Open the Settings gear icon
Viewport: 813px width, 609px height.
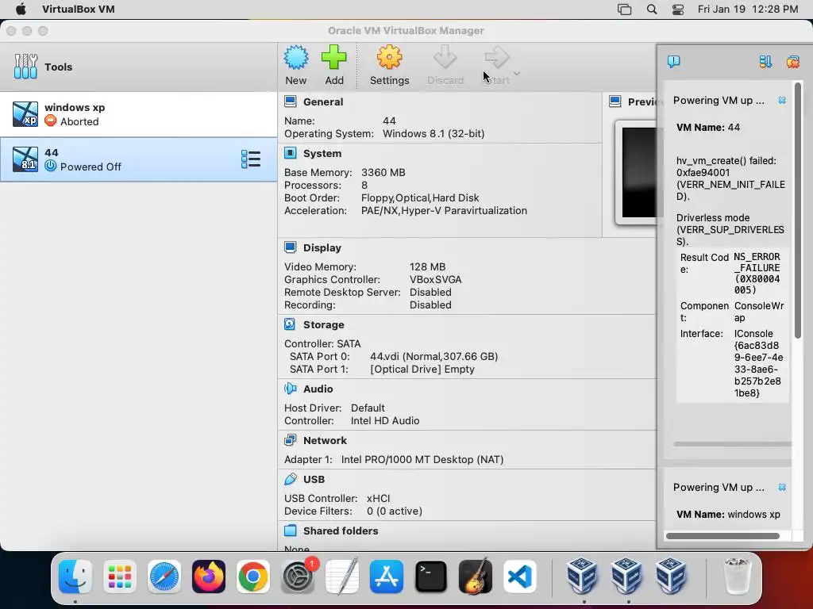coord(389,57)
